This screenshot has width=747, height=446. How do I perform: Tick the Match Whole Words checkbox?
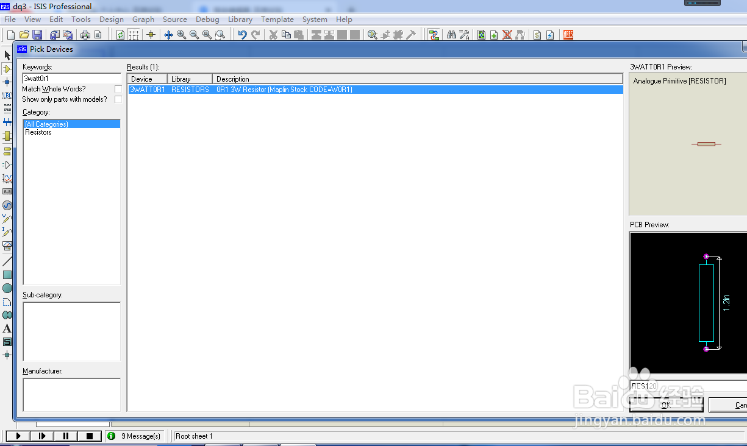[x=118, y=89]
